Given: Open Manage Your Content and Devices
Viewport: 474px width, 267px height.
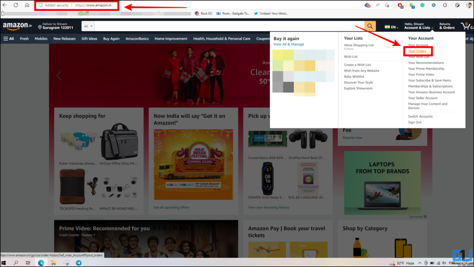Looking at the screenshot, I should click(x=428, y=106).
